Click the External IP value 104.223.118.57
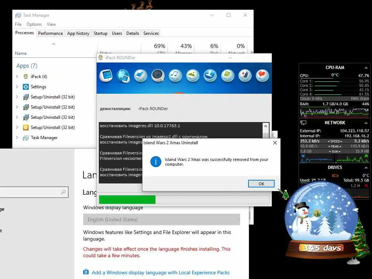Viewport: 372px width, 279px height. tap(355, 131)
